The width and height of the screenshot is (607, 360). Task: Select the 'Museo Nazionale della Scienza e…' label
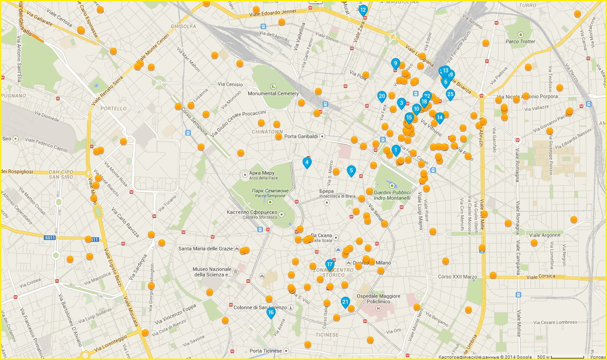click(213, 272)
